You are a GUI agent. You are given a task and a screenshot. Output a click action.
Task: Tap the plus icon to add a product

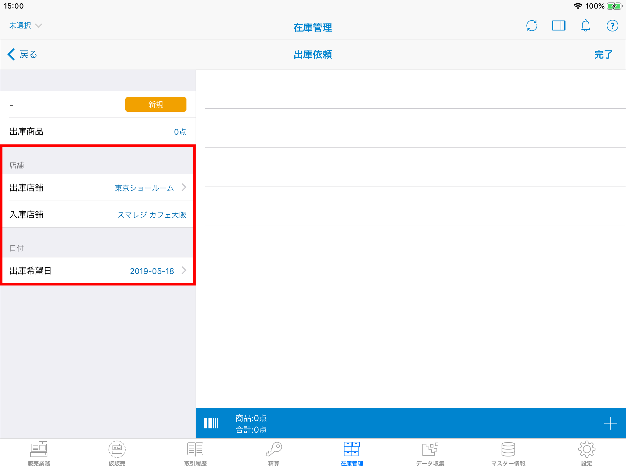(x=611, y=423)
